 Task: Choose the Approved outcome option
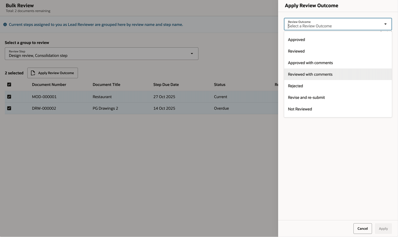(296, 40)
